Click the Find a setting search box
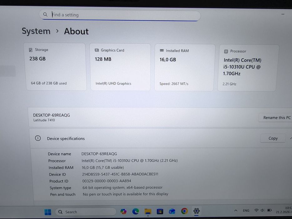 120,15
